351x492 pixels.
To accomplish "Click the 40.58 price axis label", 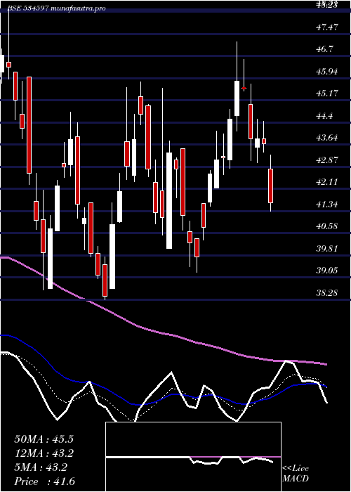I will click(327, 226).
